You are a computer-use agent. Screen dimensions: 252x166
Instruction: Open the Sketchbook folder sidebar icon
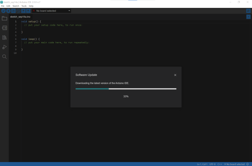click(4, 18)
